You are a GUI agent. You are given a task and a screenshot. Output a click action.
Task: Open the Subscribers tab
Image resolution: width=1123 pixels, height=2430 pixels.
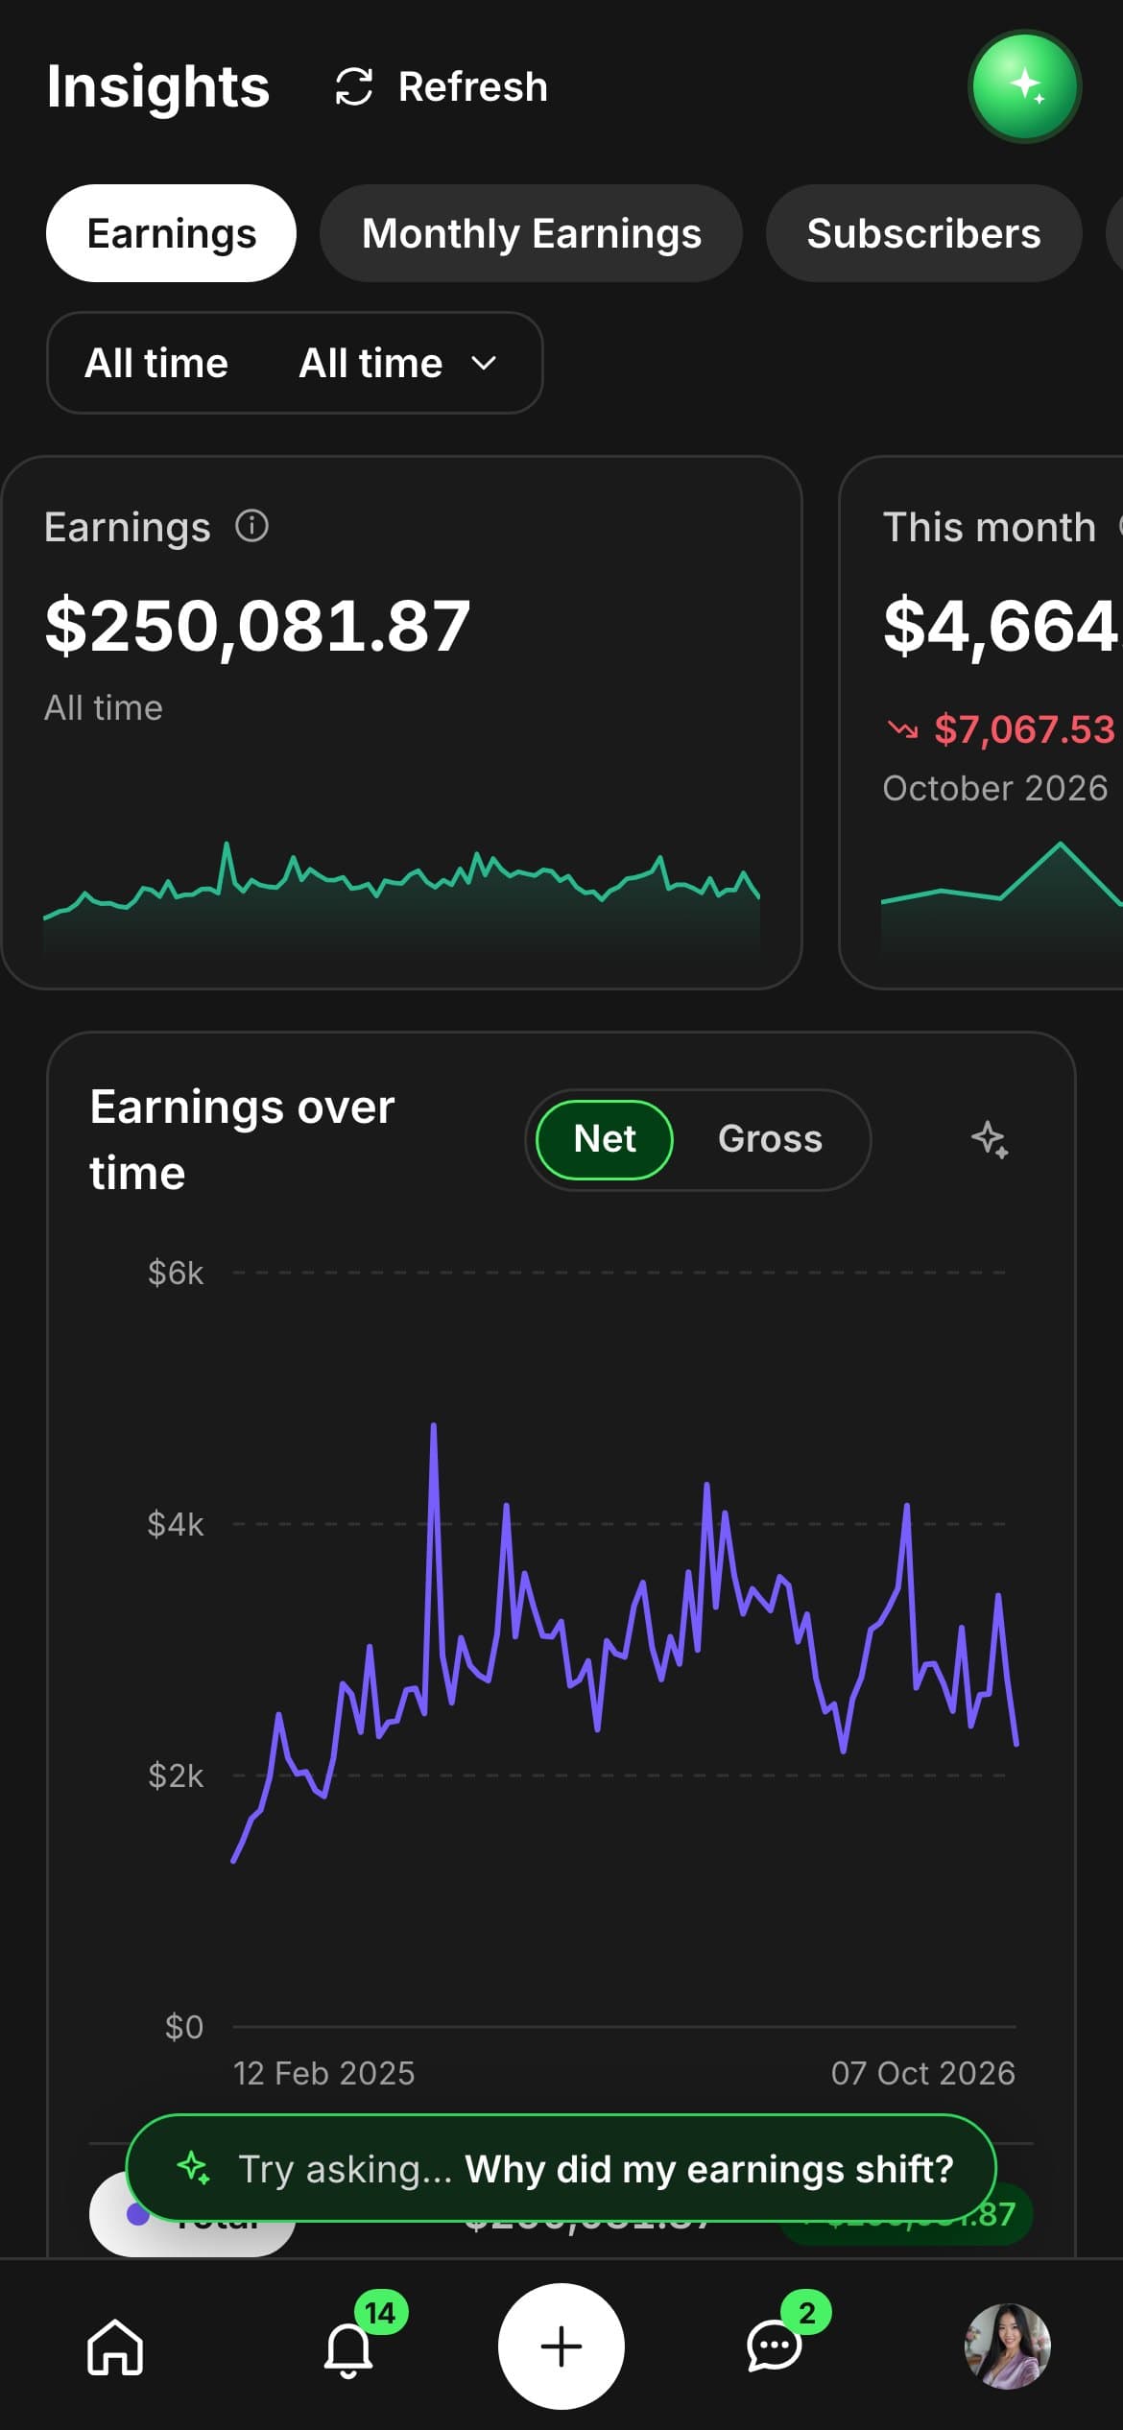pyautogui.click(x=923, y=233)
